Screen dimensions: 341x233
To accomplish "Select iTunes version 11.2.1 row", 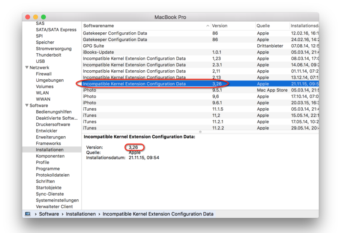I will pyautogui.click(x=200, y=121).
